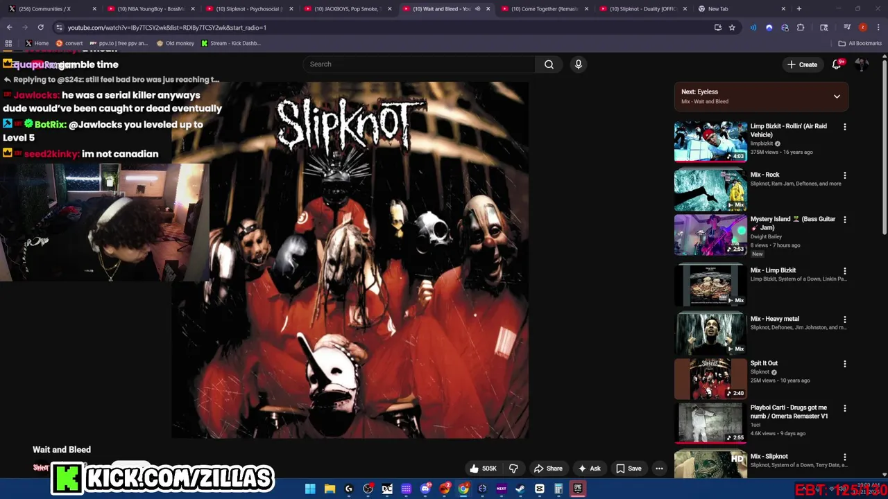Open Steam from the taskbar

click(520, 489)
